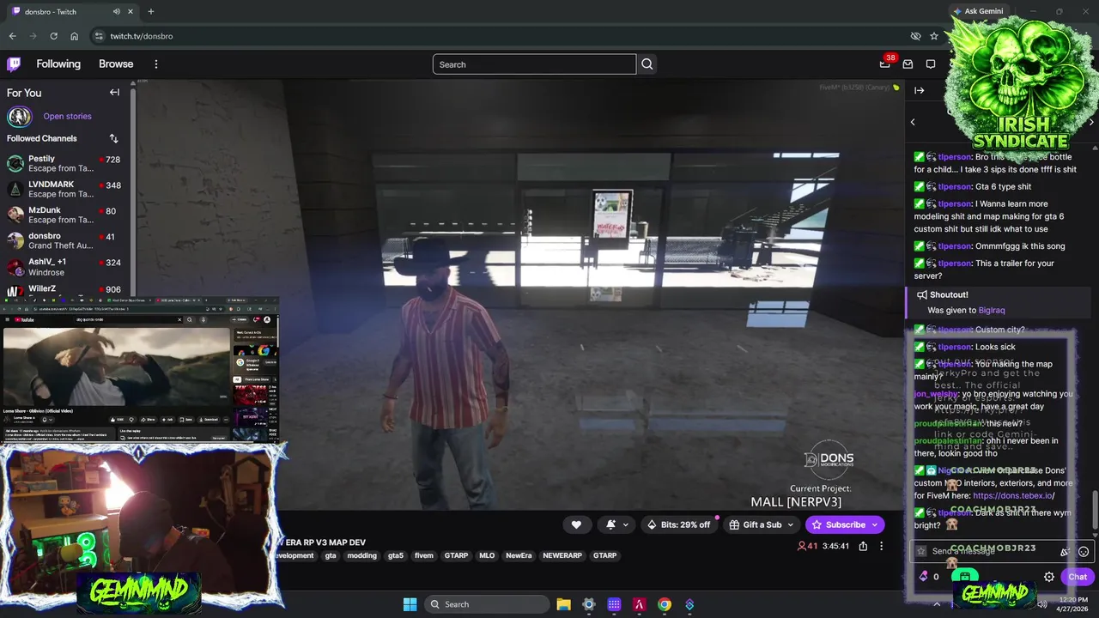Click Bits: 29% off button

click(679, 524)
